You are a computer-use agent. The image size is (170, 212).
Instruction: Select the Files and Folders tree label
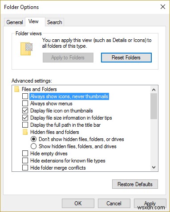pos(39,89)
